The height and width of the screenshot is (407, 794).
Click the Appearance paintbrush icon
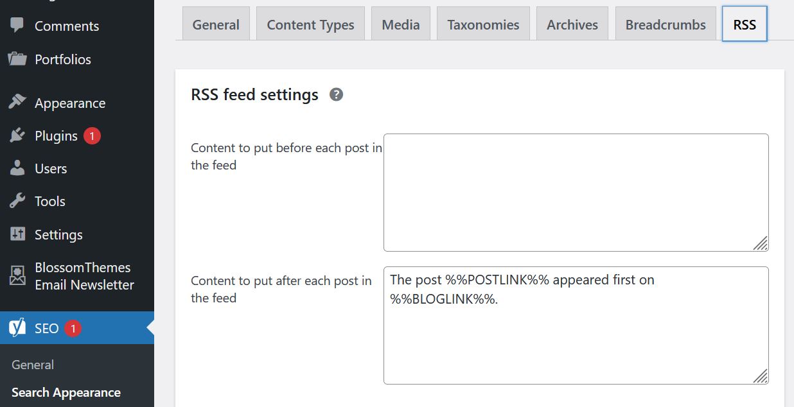pos(17,103)
